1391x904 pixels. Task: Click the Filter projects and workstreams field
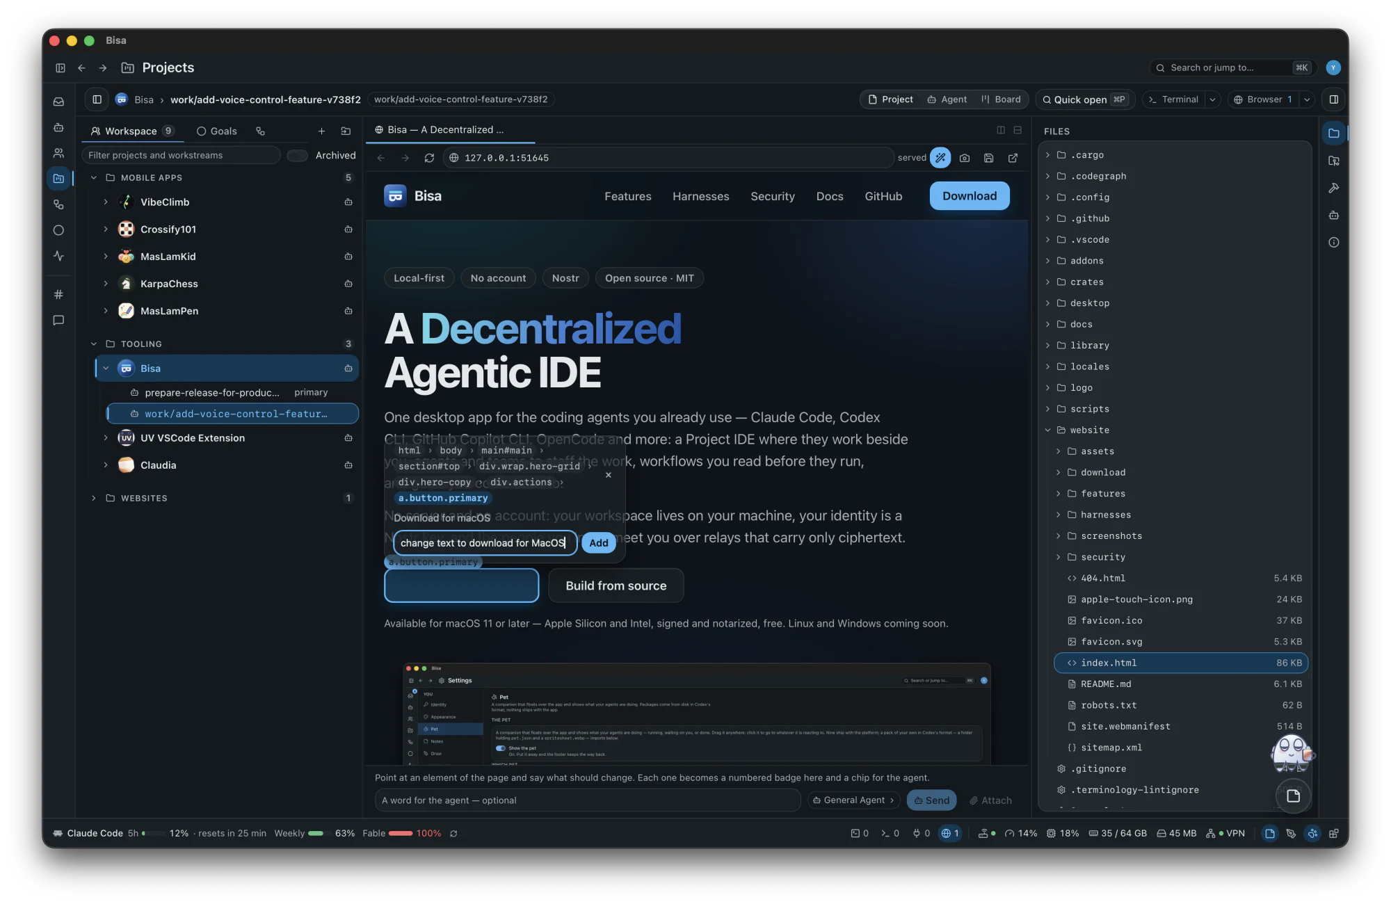181,155
